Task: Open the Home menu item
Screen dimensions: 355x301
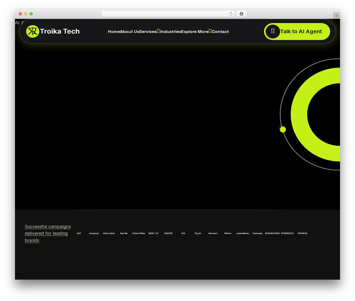Action: click(114, 32)
